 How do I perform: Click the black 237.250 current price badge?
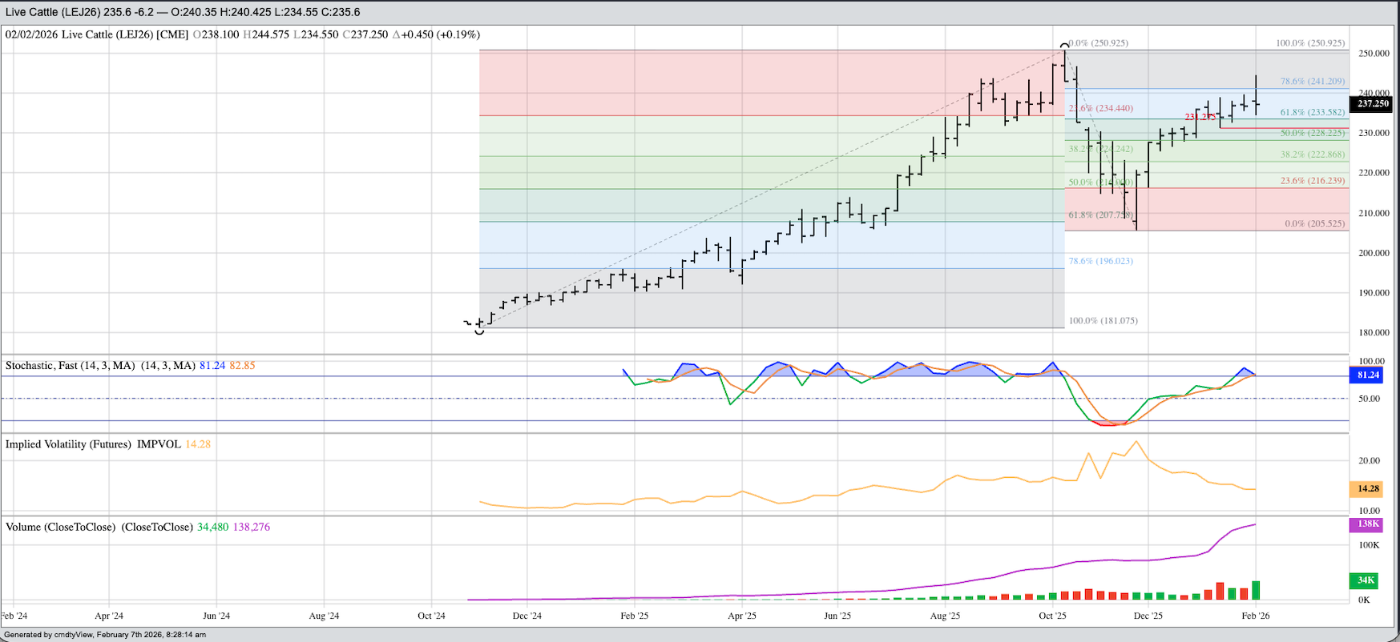pyautogui.click(x=1372, y=103)
